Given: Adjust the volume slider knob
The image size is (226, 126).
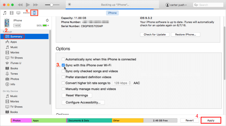Looking at the screenshot, I should (51, 5).
